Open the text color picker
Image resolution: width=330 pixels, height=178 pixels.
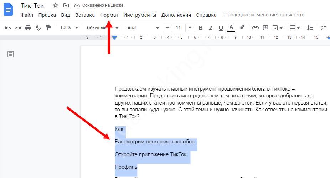click(x=231, y=28)
